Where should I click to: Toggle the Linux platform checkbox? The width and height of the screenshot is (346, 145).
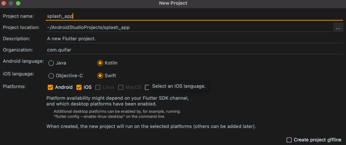click(x=98, y=88)
